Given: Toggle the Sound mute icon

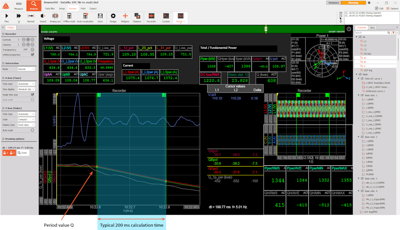Looking at the screenshot, I should click(43, 16).
